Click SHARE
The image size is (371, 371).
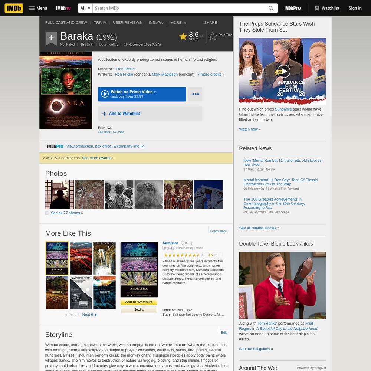coord(211,23)
